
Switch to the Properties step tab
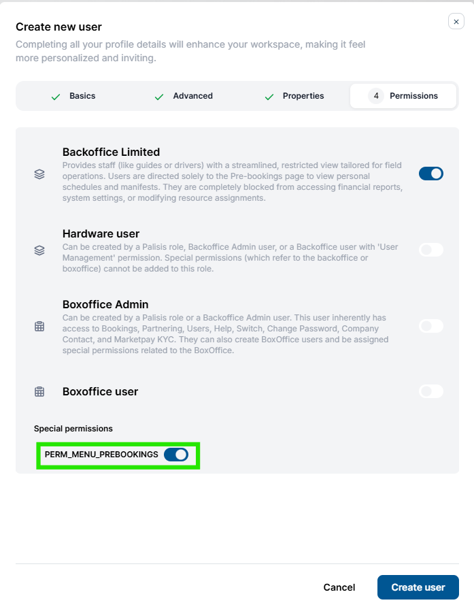(x=294, y=96)
